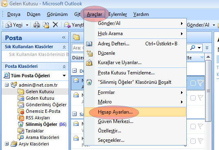Click the Arama Klasörleri icon
The height and width of the screenshot is (150, 219).
tap(21, 137)
